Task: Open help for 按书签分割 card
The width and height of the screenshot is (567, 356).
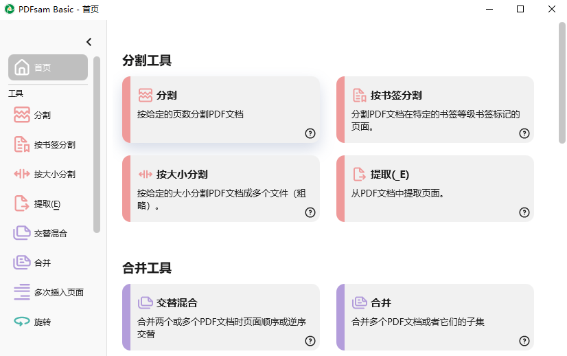Action: point(524,133)
